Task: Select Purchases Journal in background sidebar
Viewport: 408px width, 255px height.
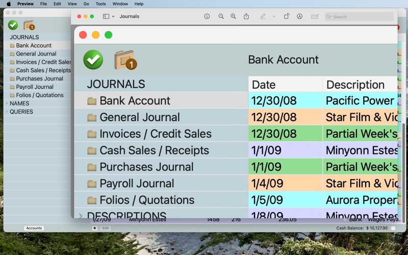Action: tap(37, 79)
